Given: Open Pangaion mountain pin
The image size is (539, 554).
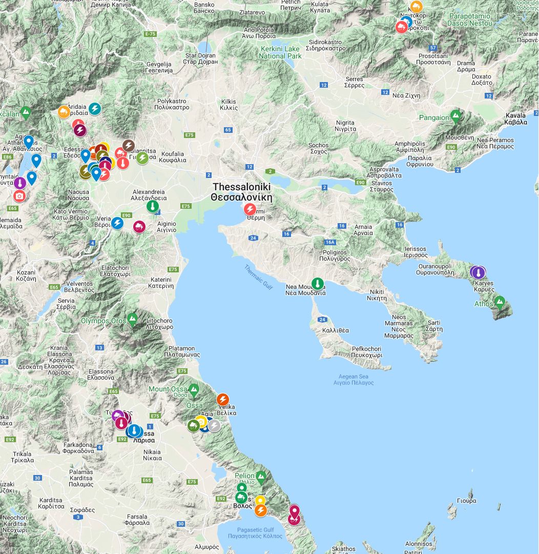Looking at the screenshot, I should tap(455, 116).
